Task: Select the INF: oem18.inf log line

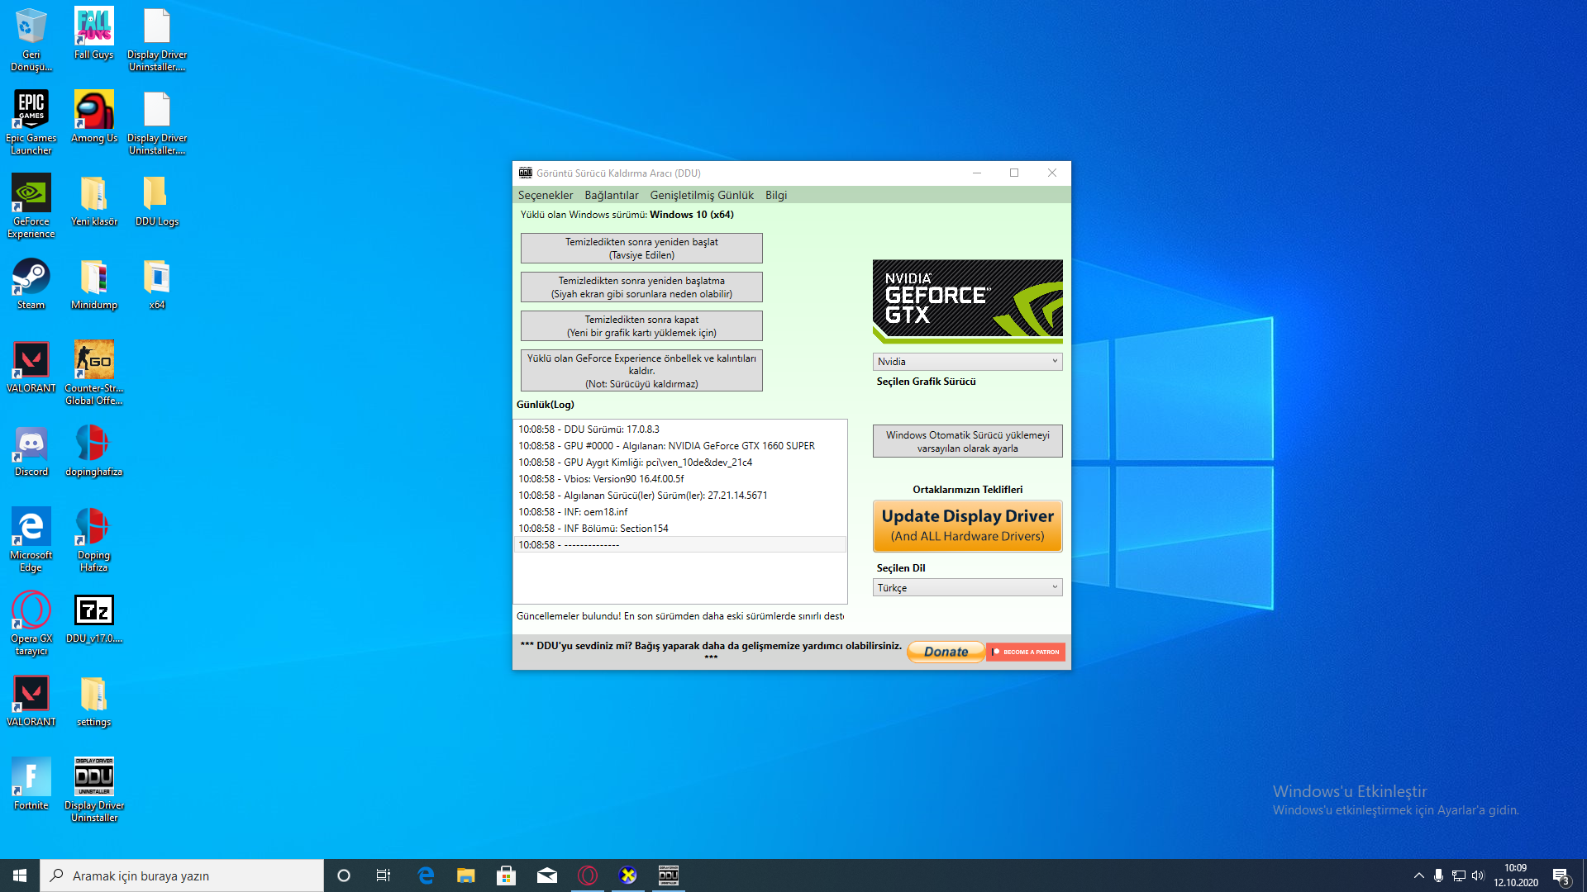Action: coord(679,512)
